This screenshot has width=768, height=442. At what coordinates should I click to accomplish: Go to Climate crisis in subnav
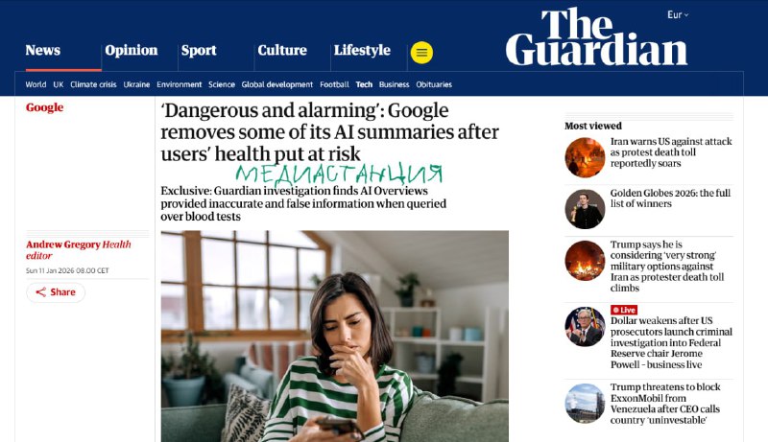pos(93,84)
